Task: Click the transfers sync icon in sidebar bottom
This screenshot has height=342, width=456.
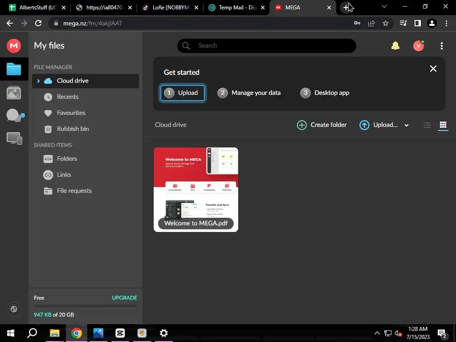Action: pos(14,309)
